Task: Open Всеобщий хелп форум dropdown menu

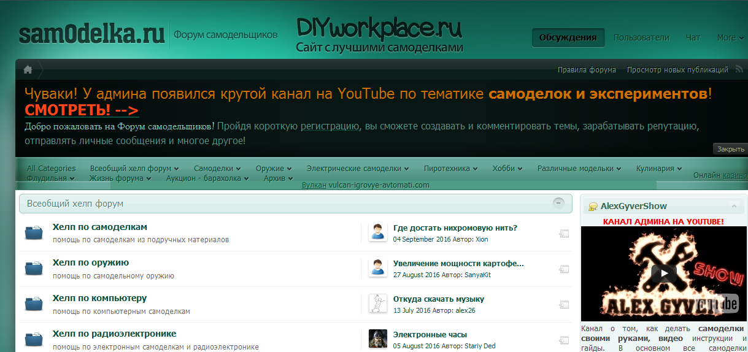Action: [134, 168]
